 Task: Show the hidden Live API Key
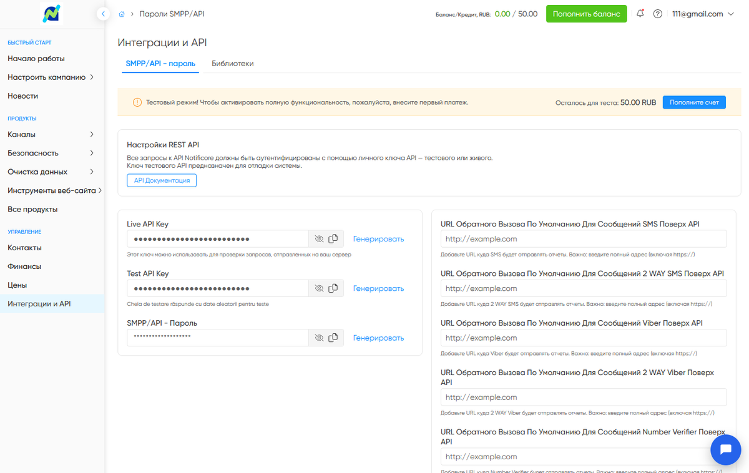319,239
